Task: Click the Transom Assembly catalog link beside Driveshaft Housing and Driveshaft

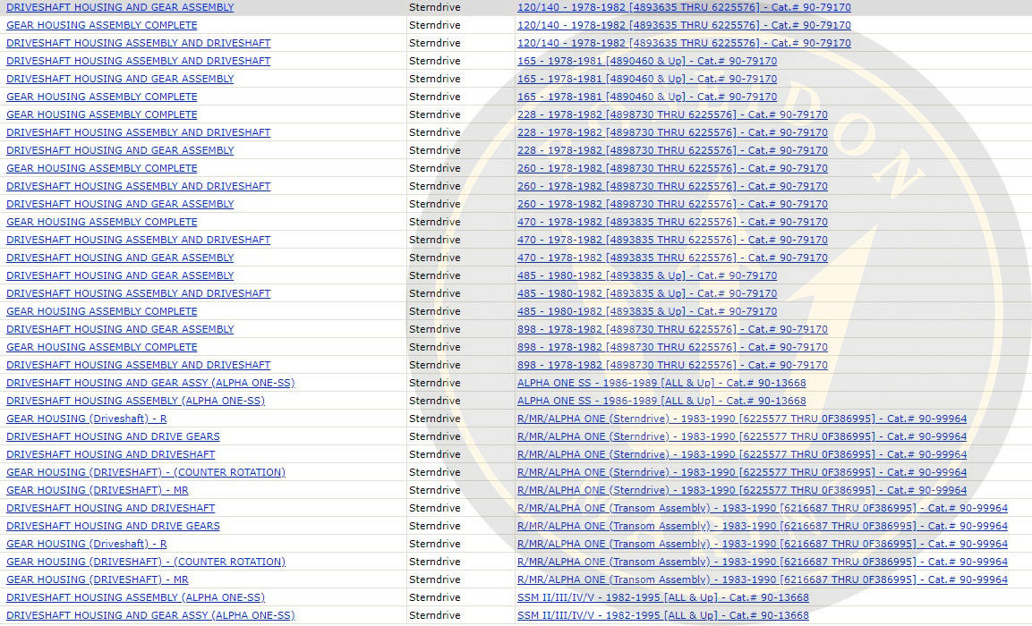Action: [x=762, y=508]
